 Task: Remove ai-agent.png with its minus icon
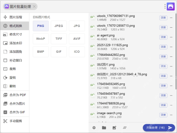[171, 37]
